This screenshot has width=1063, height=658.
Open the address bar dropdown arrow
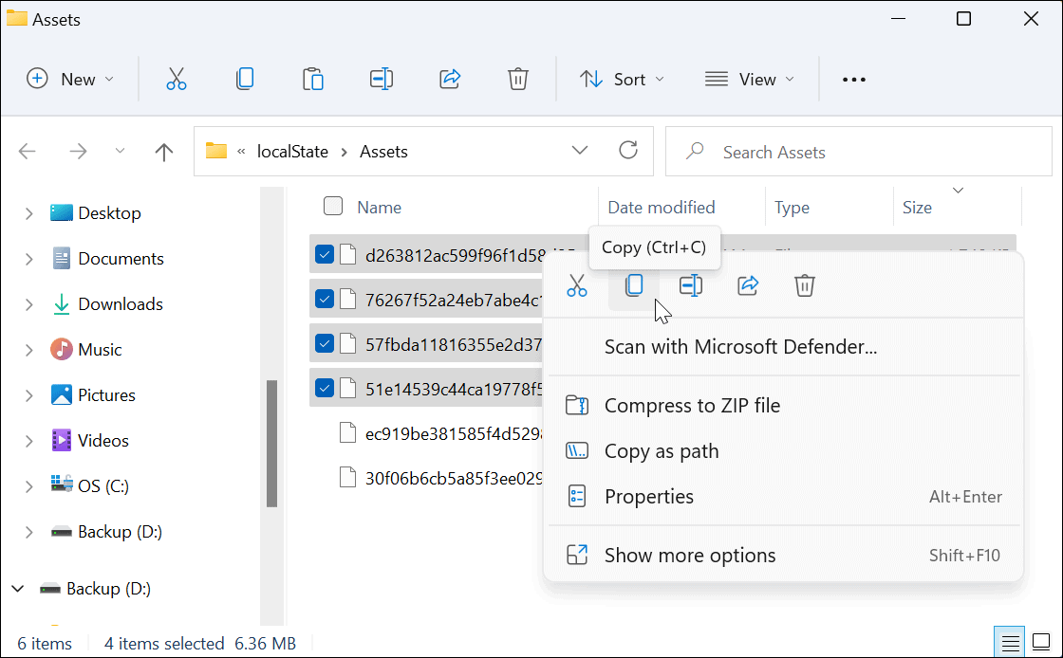(x=579, y=151)
